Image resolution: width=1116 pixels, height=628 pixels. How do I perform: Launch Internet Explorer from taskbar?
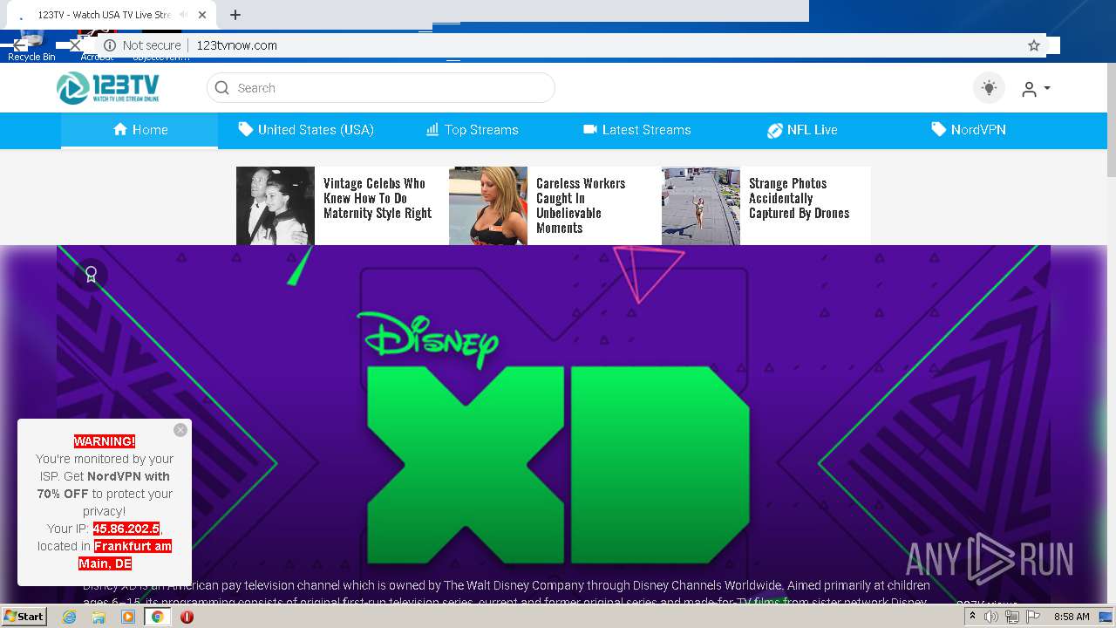click(70, 617)
